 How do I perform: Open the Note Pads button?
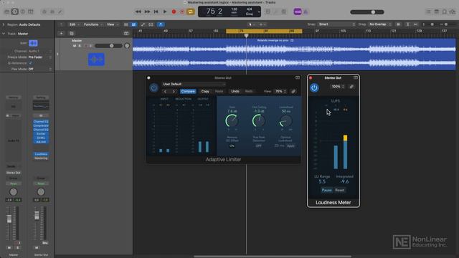[x=437, y=11]
